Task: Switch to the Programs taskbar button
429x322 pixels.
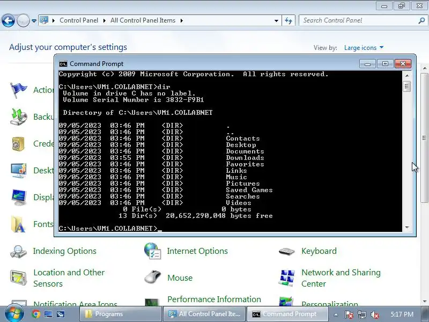Action: (x=120, y=314)
